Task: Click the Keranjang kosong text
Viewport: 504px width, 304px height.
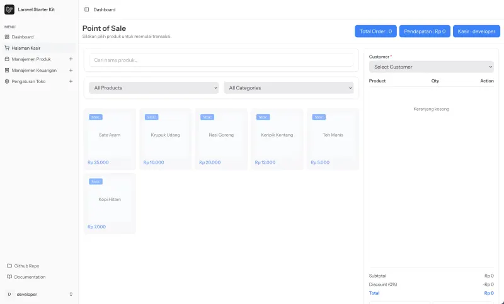Action: coord(432,109)
